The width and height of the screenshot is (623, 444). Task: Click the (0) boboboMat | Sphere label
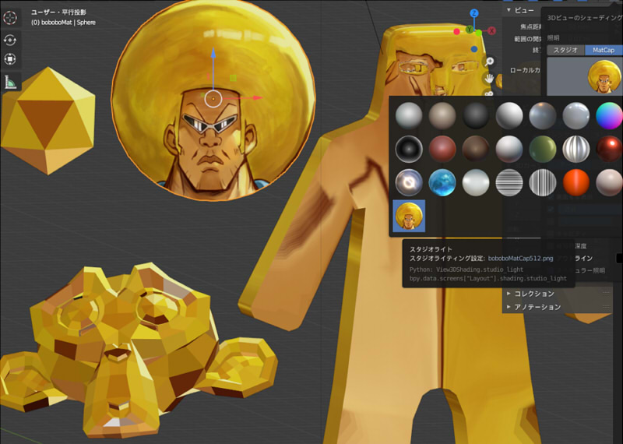click(64, 23)
